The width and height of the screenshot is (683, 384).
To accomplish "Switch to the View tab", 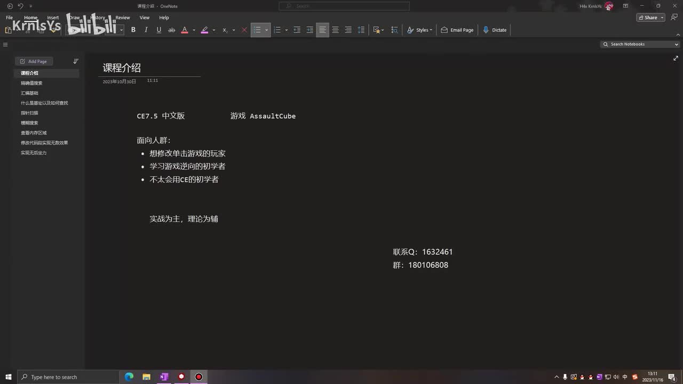I will (x=145, y=18).
